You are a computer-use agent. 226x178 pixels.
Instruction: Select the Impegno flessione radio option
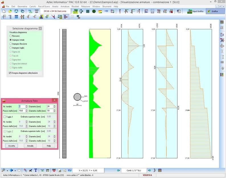[11, 44]
